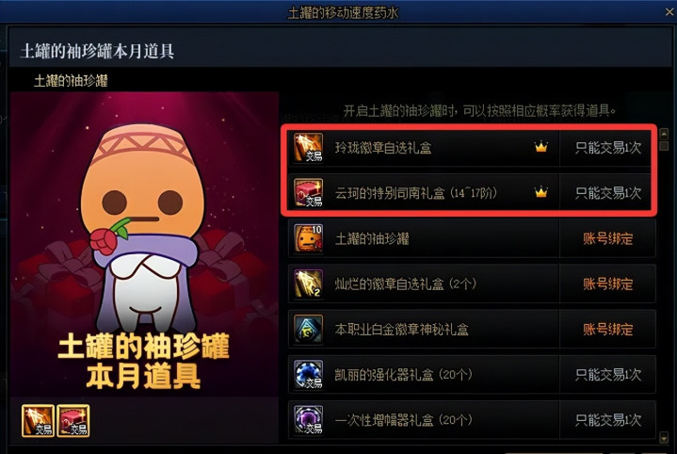Click the emblem box thumbnail under the banner
This screenshot has width=677, height=454.
pos(38,421)
